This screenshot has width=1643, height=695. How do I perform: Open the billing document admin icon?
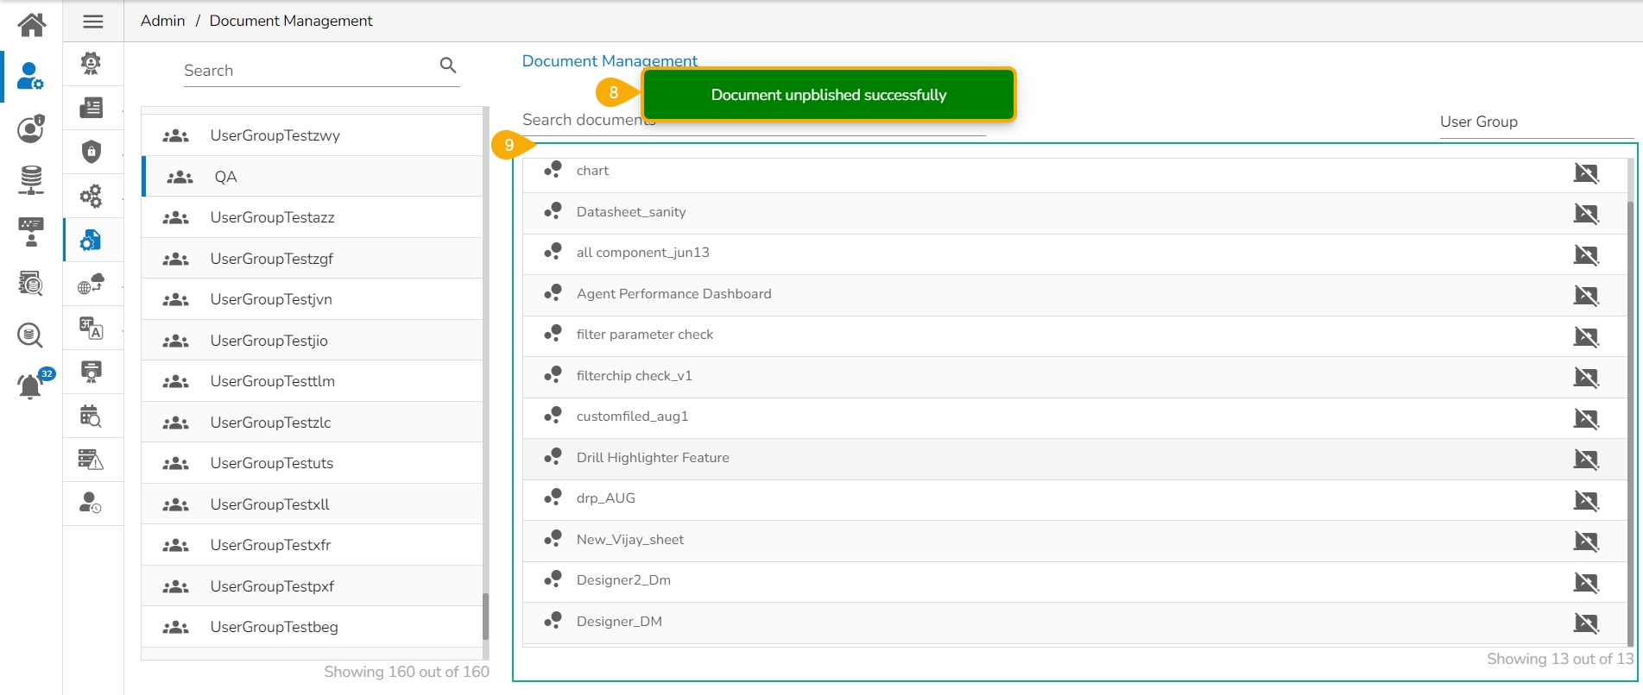pos(91,107)
